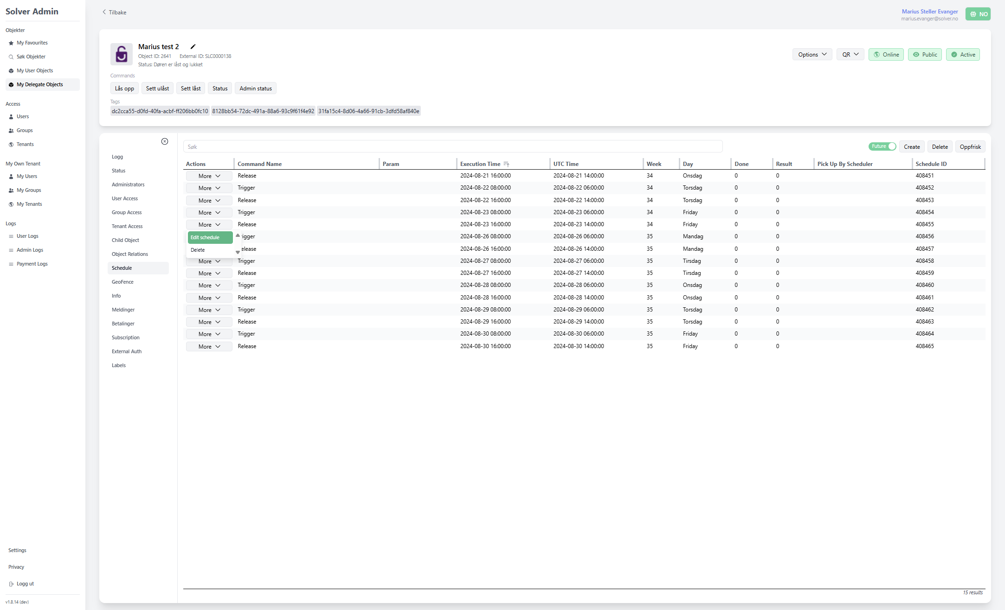Expand More for schedule 408455
Screen dimensions: 1005x610
point(209,225)
